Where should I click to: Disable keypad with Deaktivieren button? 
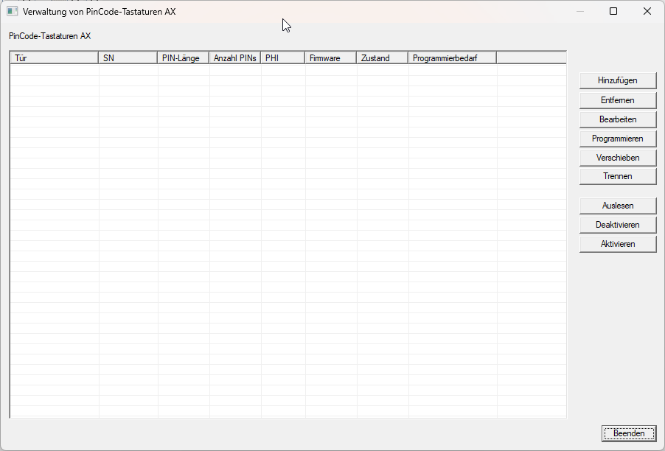click(617, 225)
